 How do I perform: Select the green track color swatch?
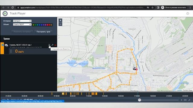(x=35, y=25)
